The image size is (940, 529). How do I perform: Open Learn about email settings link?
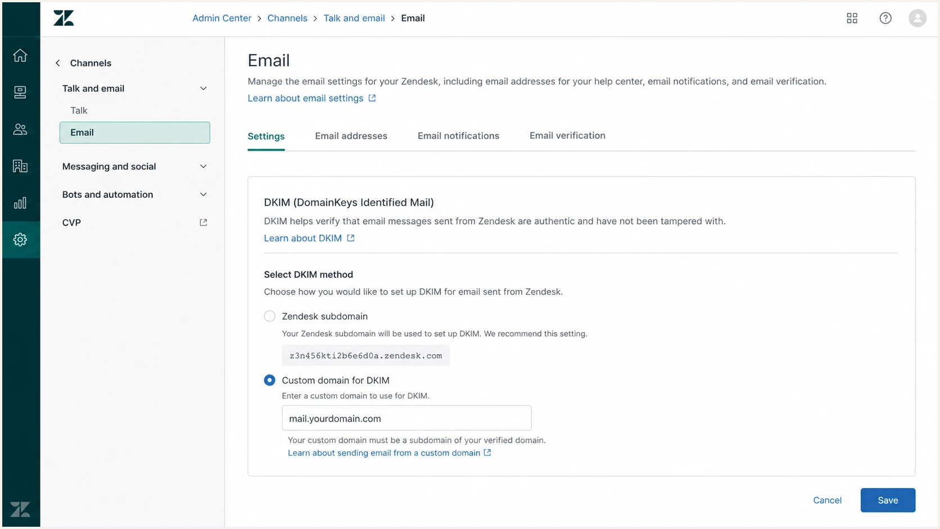click(305, 98)
